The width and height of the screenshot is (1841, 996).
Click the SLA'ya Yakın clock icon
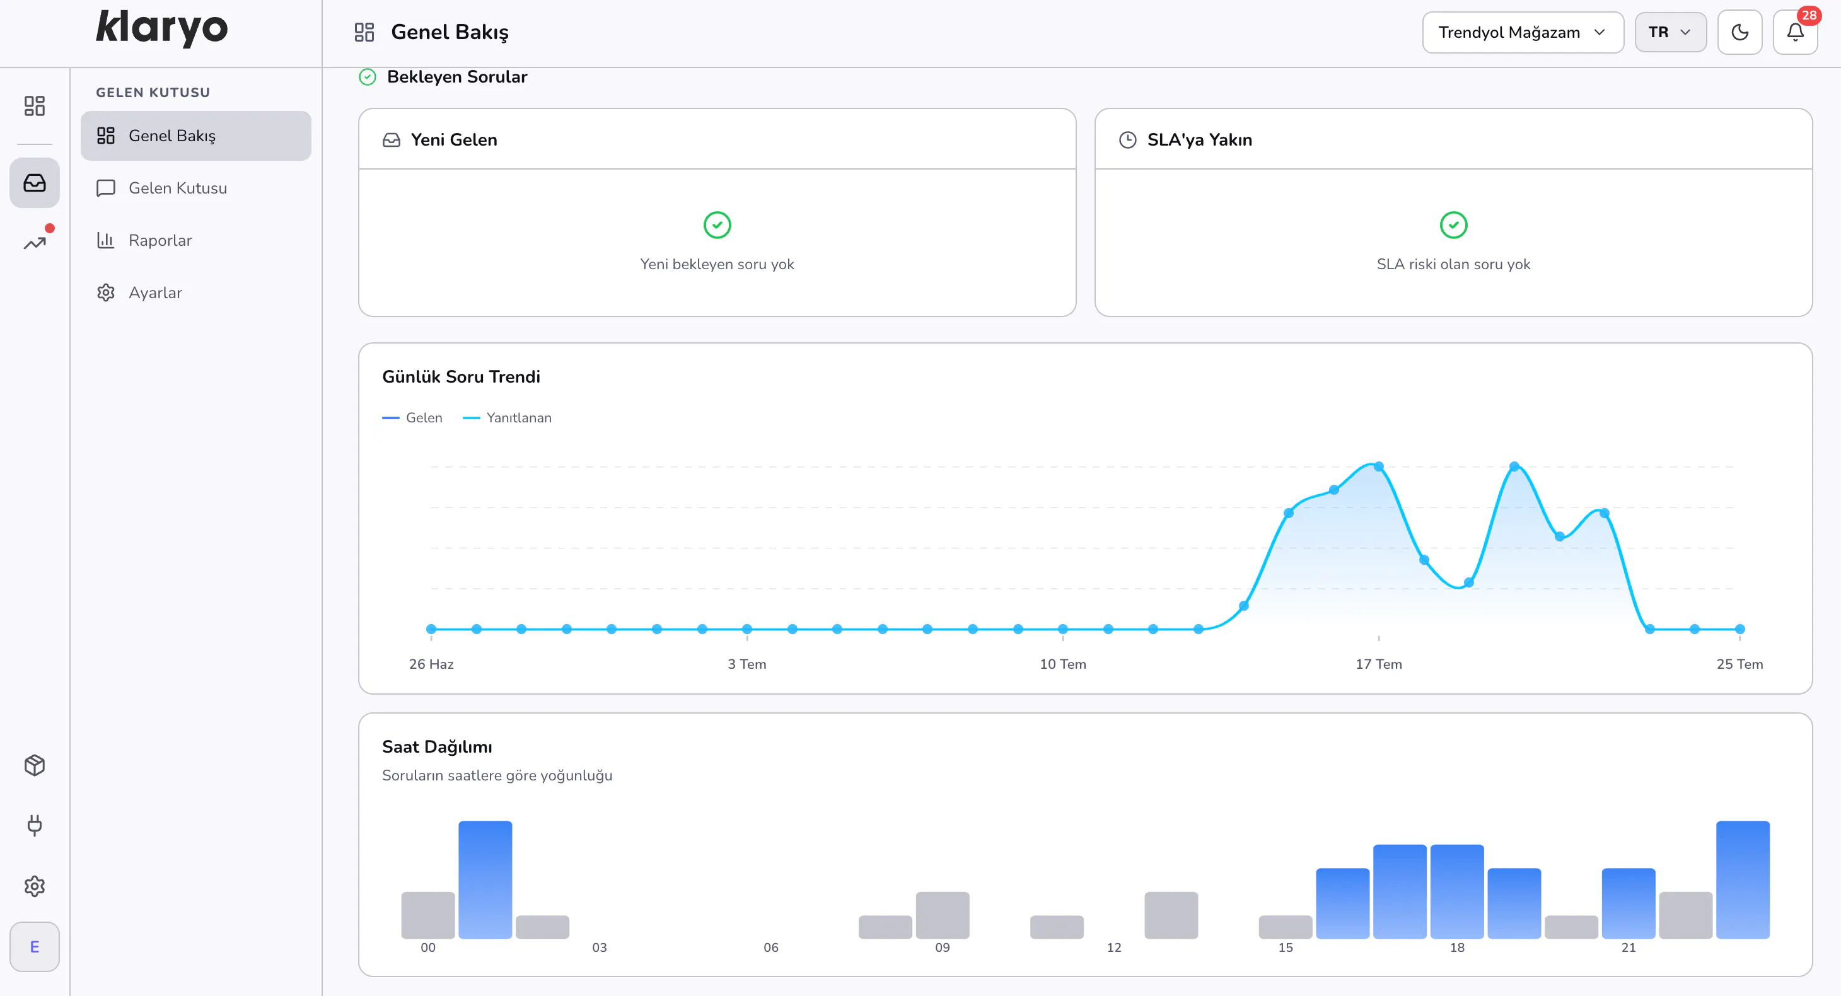1128,140
